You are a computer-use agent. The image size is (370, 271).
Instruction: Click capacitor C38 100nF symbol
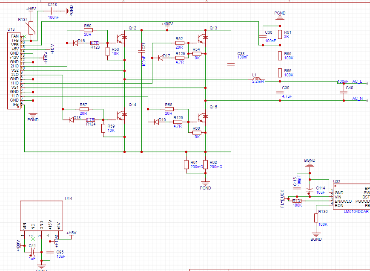point(231,64)
